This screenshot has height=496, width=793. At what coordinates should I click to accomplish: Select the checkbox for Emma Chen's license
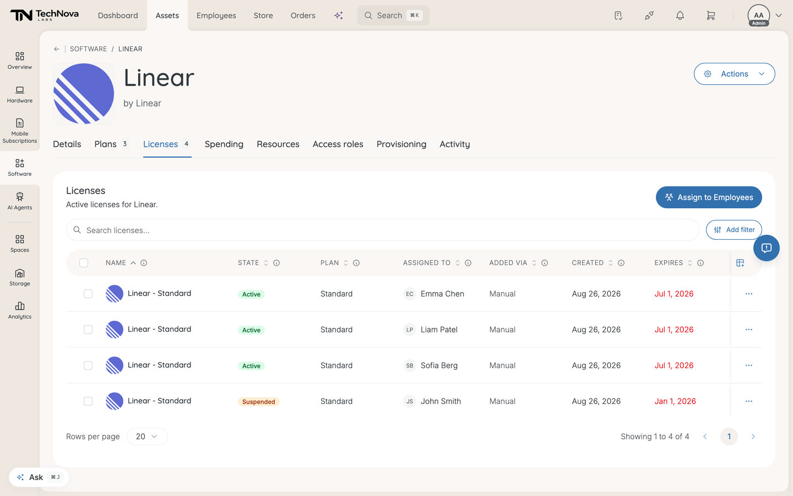point(88,294)
